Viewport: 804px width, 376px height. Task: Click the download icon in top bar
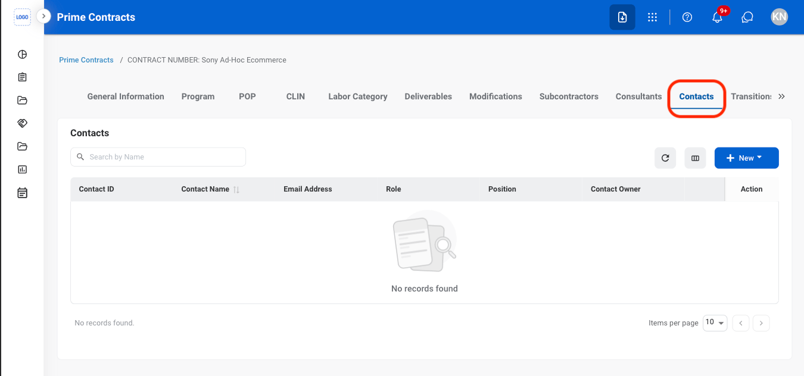click(622, 17)
